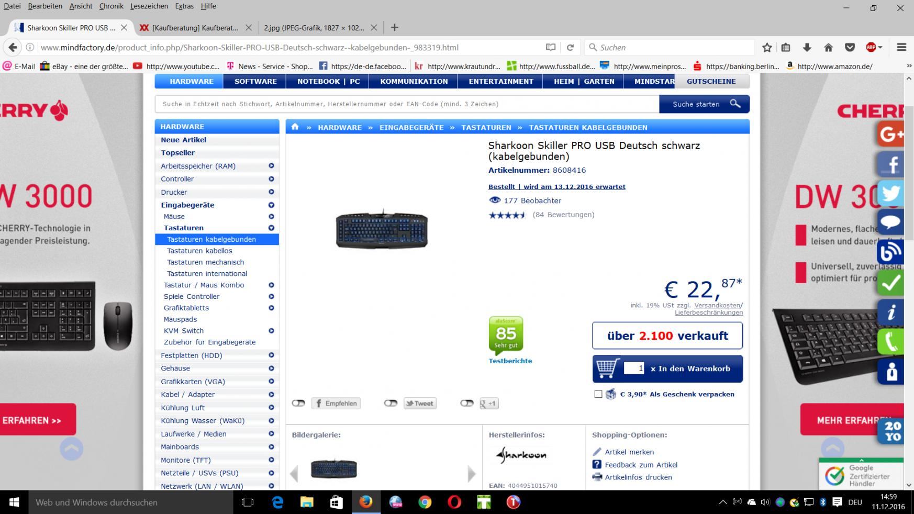Open the 84 Bewertungen reviews link

point(563,215)
